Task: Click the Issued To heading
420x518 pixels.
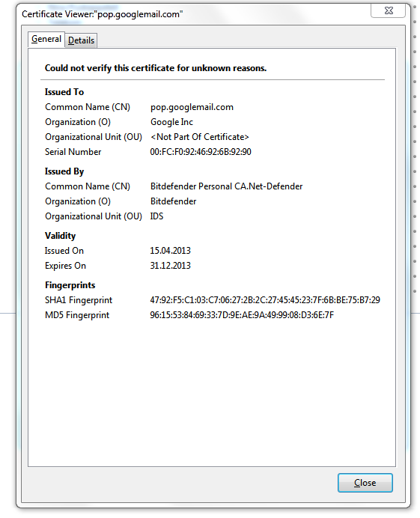Action: [64, 92]
